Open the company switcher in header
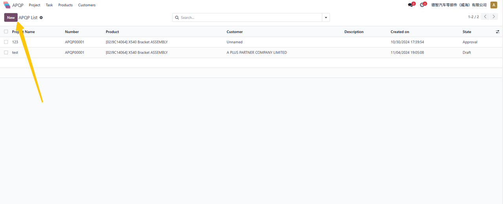Screen dimensions: 503x204 point(459,5)
